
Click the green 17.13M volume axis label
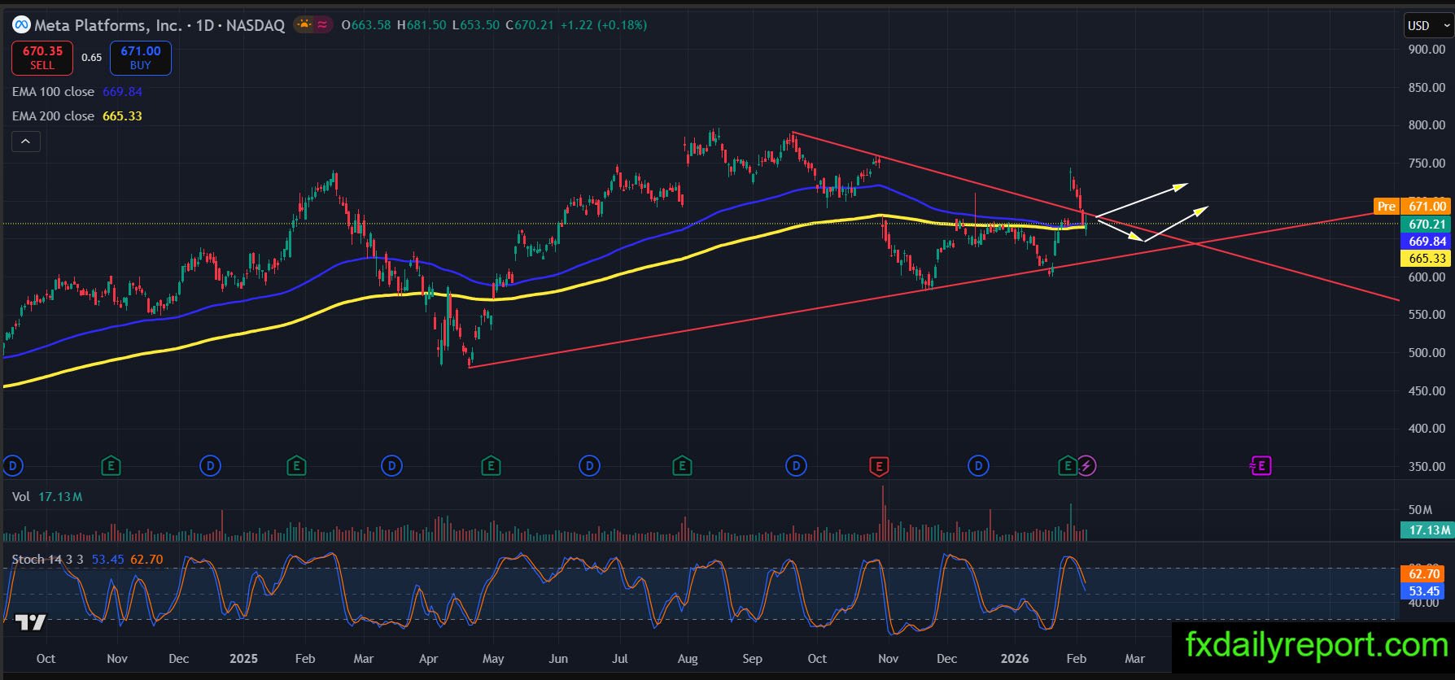tap(1427, 530)
